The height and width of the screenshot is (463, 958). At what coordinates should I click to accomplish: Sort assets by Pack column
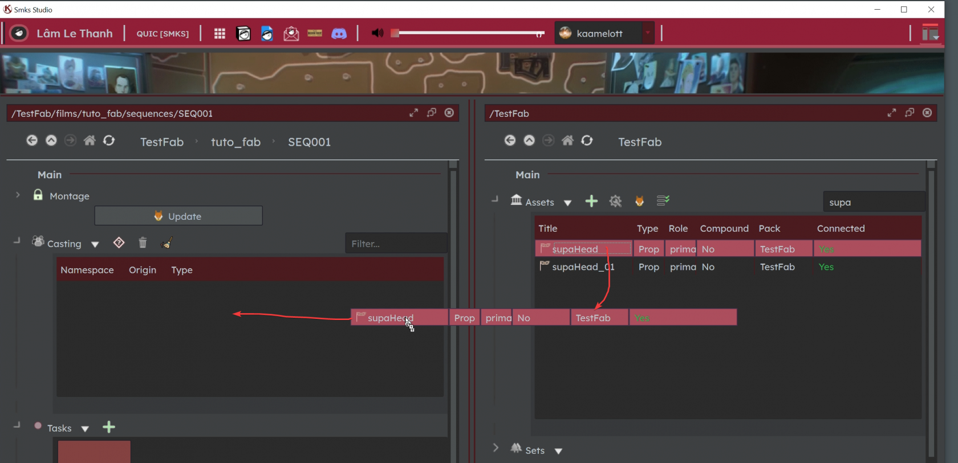pos(769,228)
